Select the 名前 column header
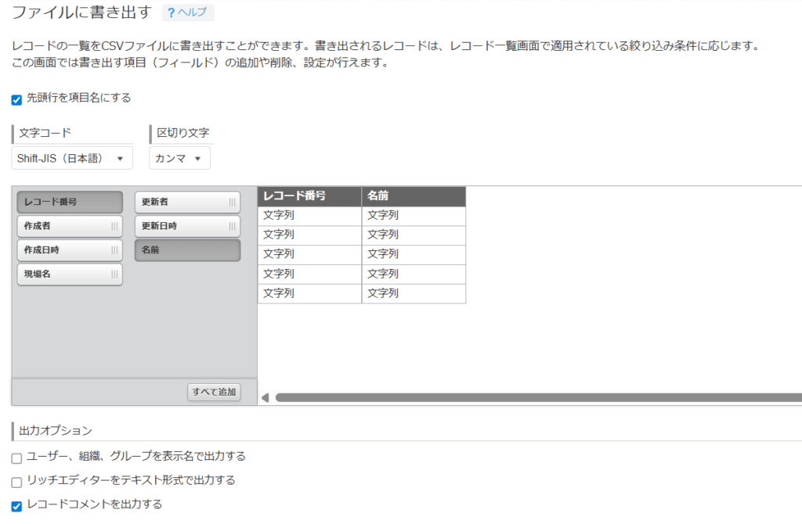This screenshot has height=524, width=802. pos(413,196)
